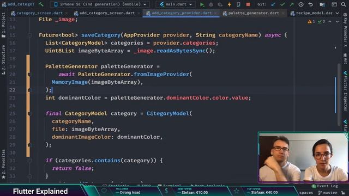The height and width of the screenshot is (196, 349).
Task: Click the MemoryImage constructor call
Action: [x=70, y=82]
